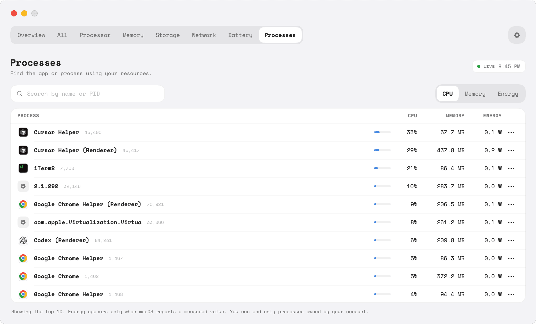
Task: Switch to the Storage tab
Action: click(167, 35)
